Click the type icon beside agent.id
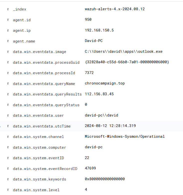Viewport: 183px width, 195px height. click(8, 20)
